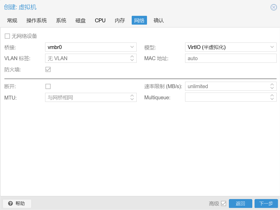Click the 速率限制 spinner arrows
Screen dimensions: 280x210
pos(272,86)
